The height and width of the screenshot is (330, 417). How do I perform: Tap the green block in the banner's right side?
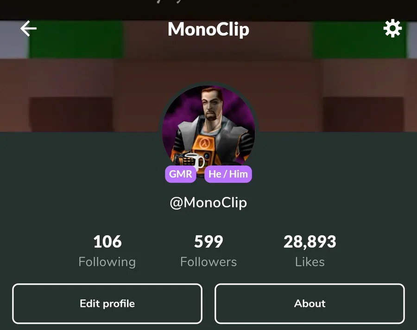click(x=360, y=39)
